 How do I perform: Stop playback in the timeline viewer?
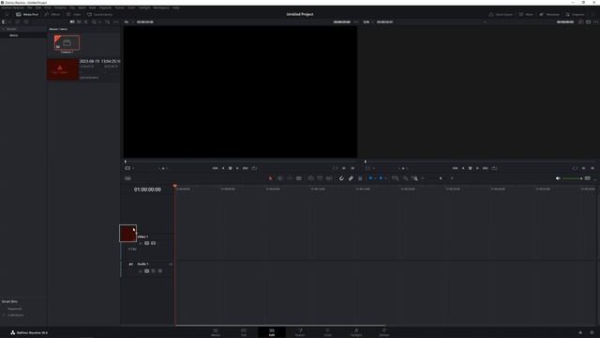coord(471,168)
